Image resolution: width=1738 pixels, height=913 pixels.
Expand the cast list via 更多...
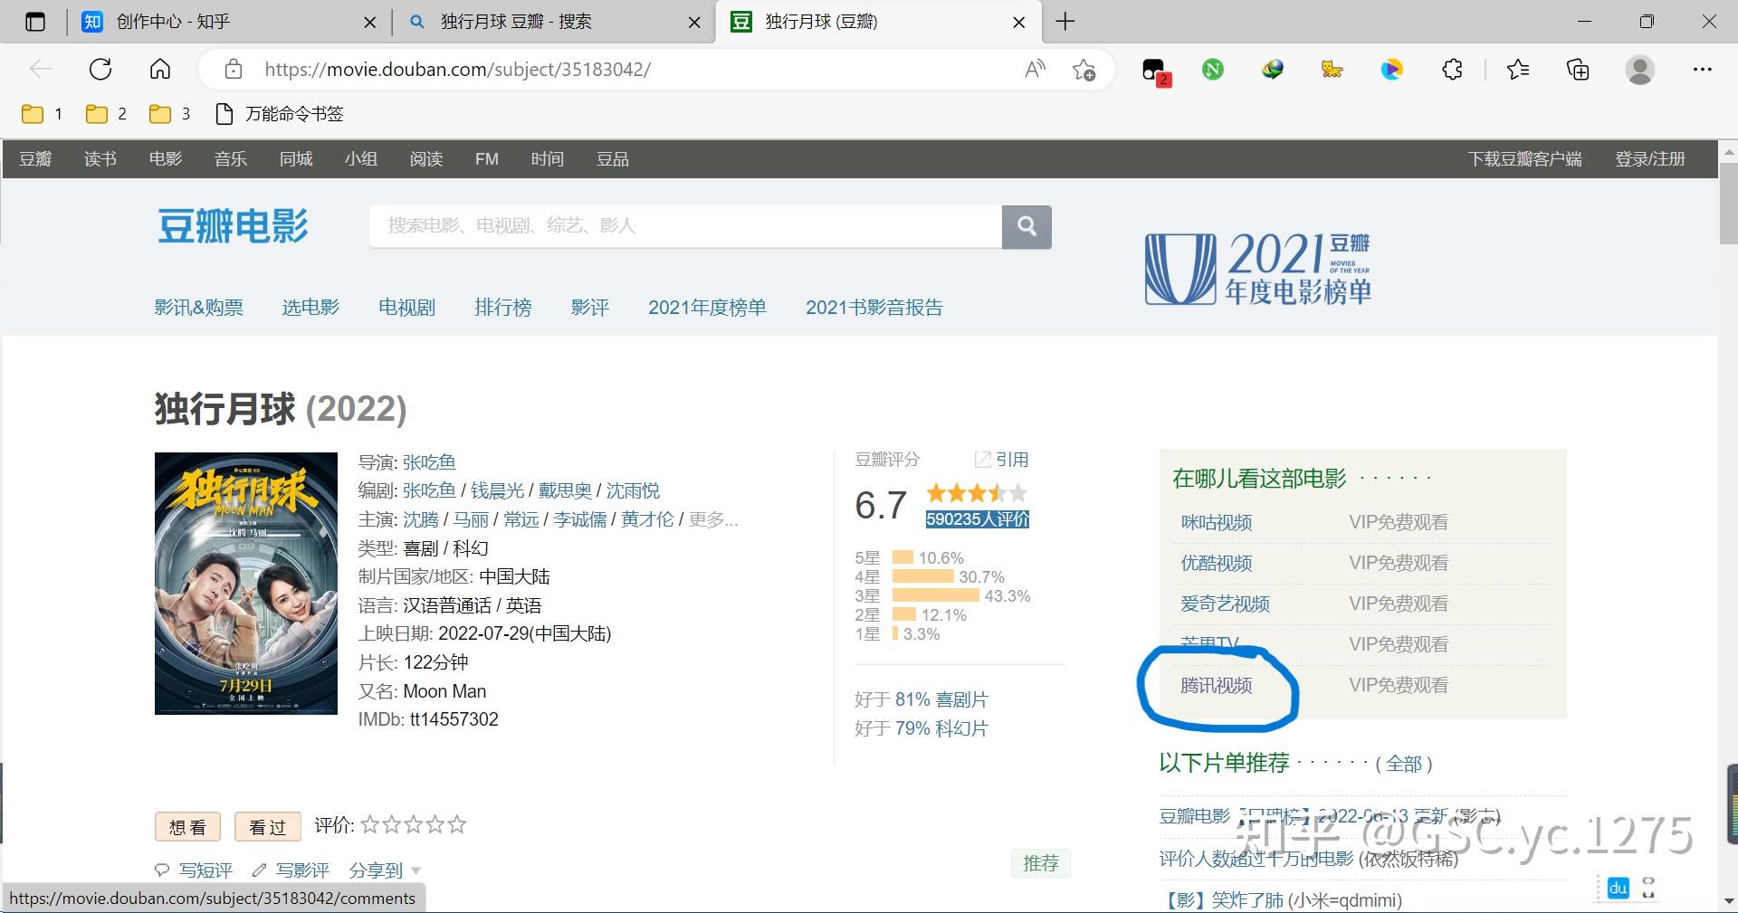pos(713,519)
